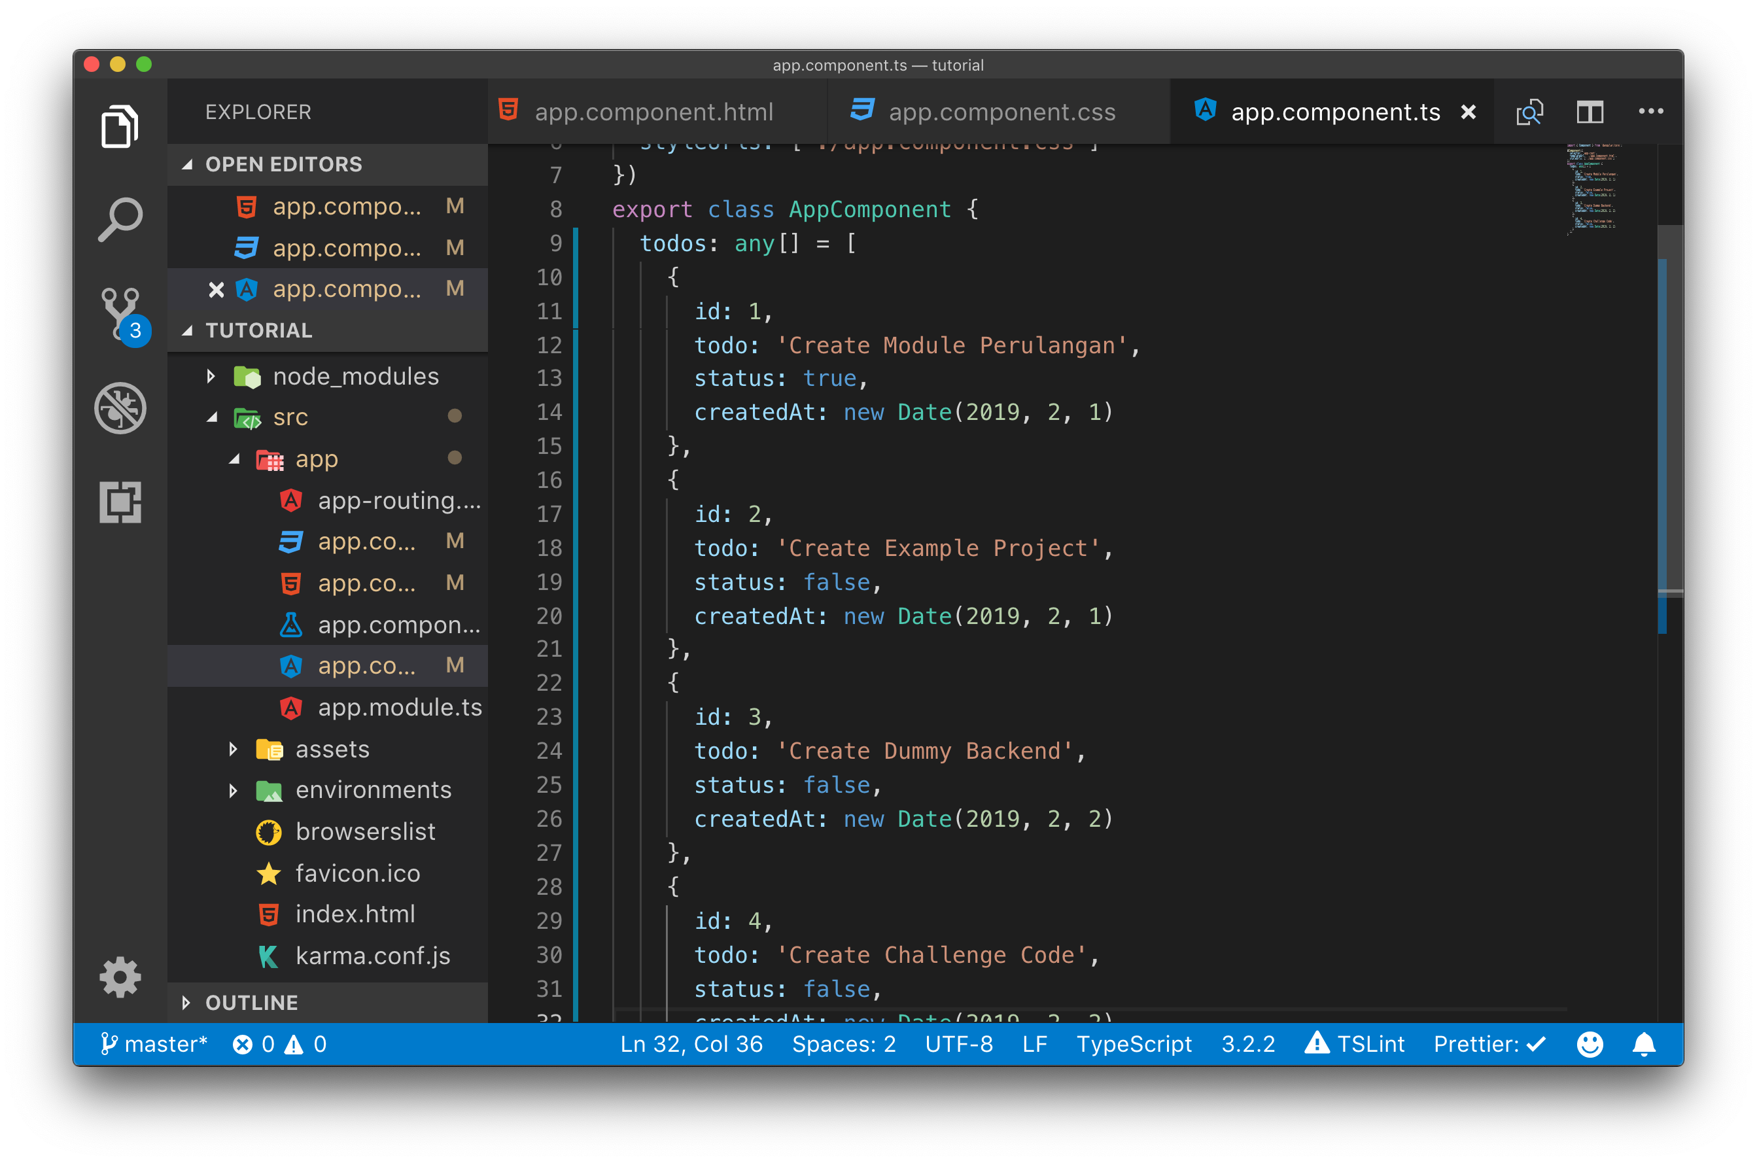
Task: Open app.module.ts in the file tree
Action: click(x=328, y=708)
